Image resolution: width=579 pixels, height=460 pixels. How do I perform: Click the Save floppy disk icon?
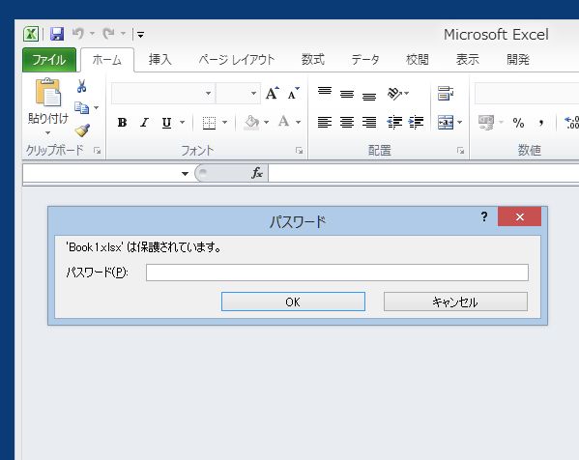tap(57, 34)
